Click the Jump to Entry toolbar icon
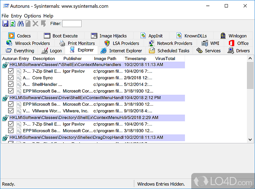This screenshot has width=255, height=189. [43, 24]
